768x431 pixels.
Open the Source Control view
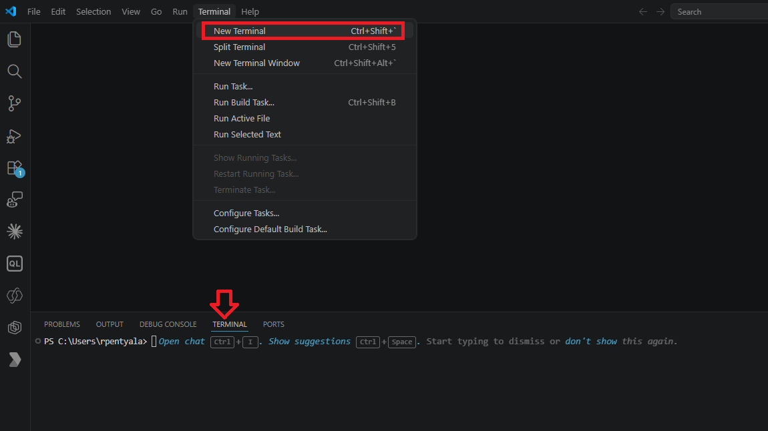(x=15, y=103)
